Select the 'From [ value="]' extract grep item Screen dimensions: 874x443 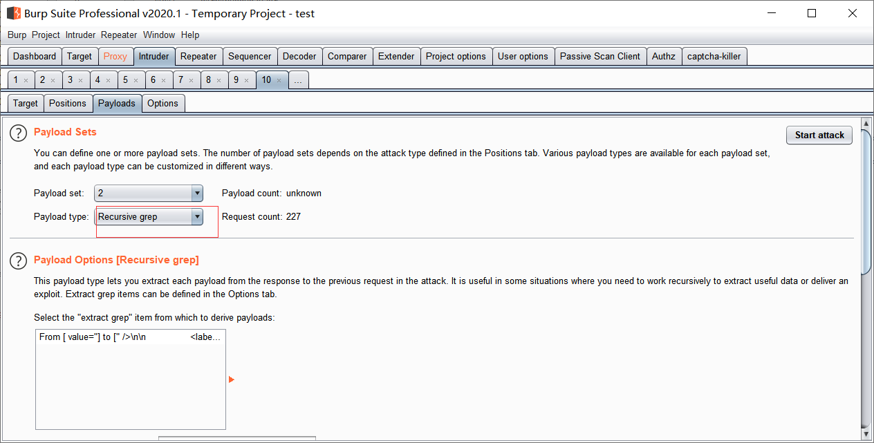[131, 337]
